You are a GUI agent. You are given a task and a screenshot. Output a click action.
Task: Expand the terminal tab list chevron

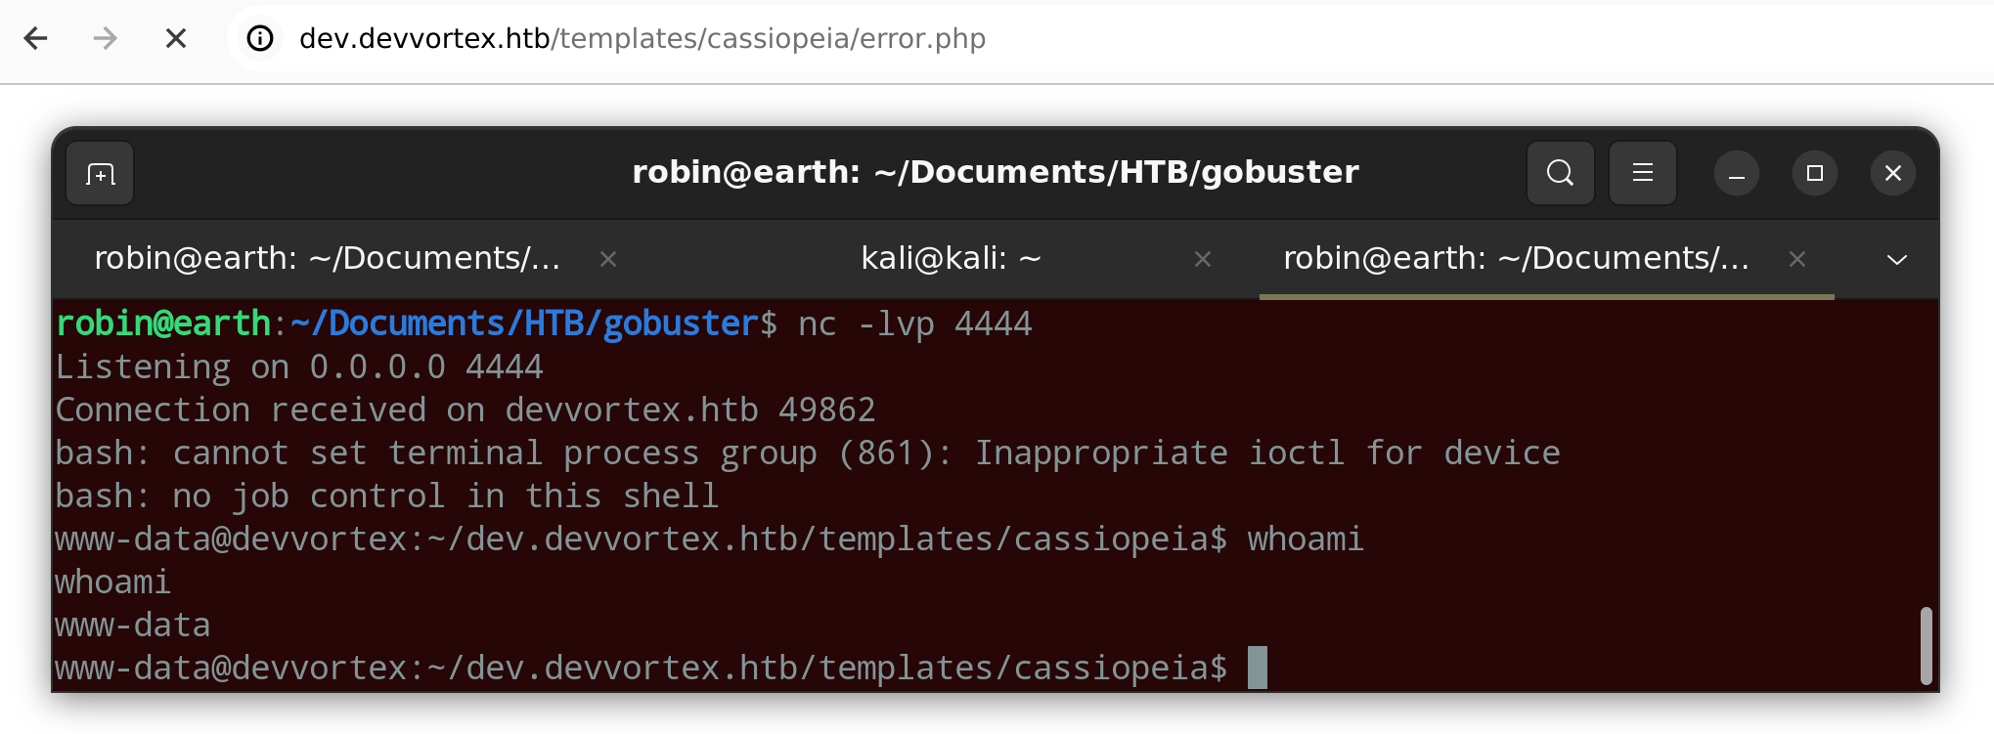(x=1896, y=259)
